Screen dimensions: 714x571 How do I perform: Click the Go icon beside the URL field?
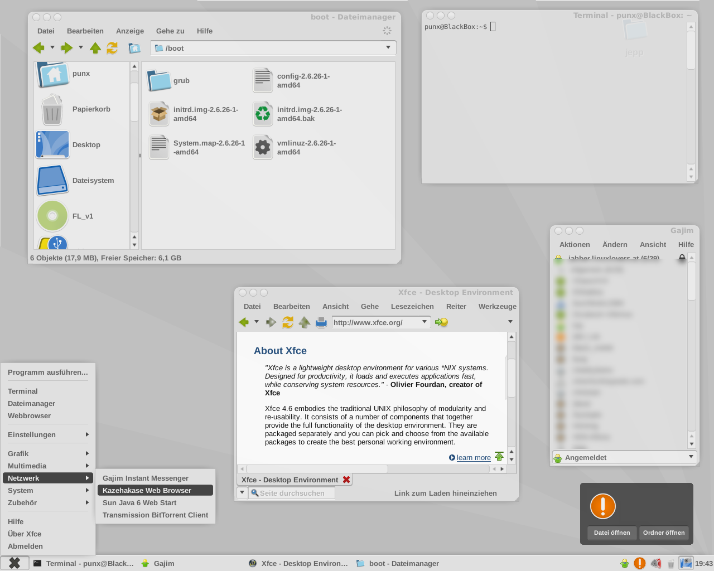441,322
